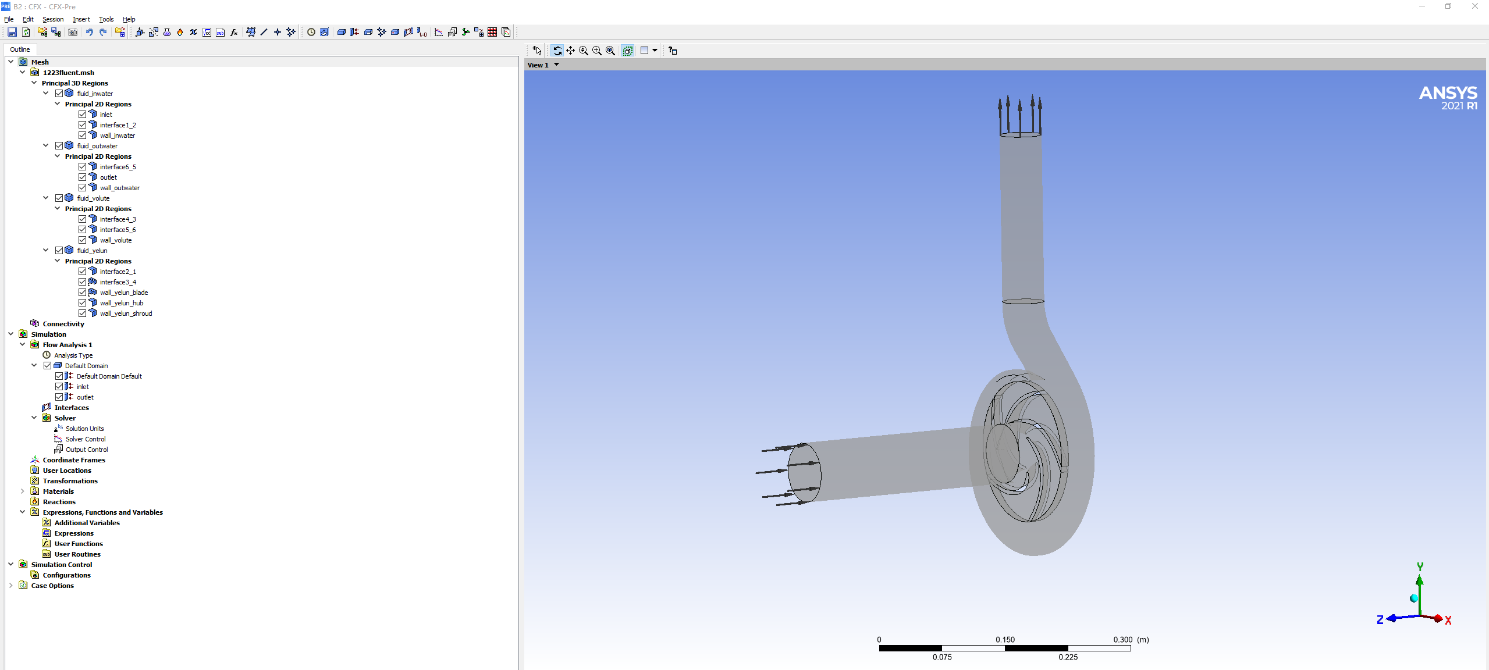Viewport: 1489px width, 670px height.
Task: Collapse the Solver tree node
Action: click(x=34, y=418)
